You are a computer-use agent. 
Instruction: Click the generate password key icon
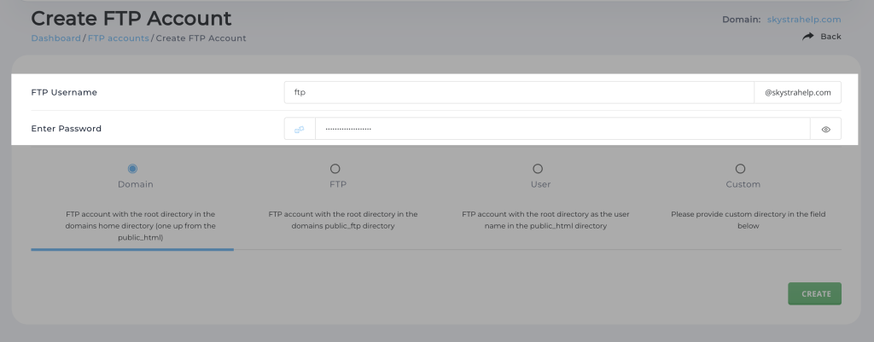(x=300, y=129)
